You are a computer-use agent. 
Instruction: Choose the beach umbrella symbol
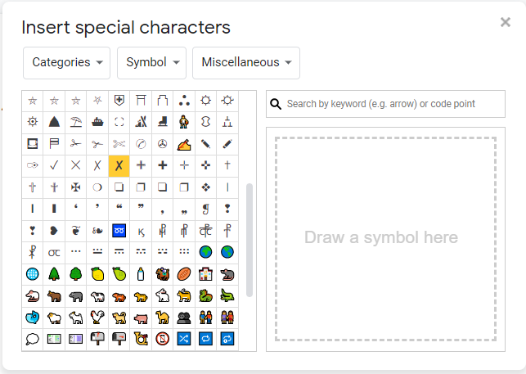(x=76, y=122)
